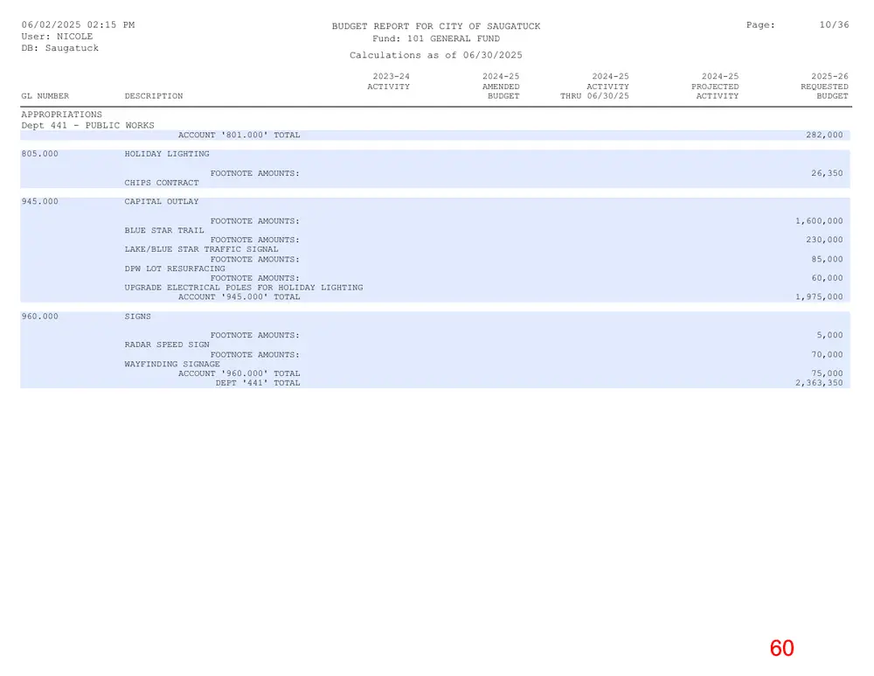
Task: Select GL number 805.000
Action: tap(39, 155)
